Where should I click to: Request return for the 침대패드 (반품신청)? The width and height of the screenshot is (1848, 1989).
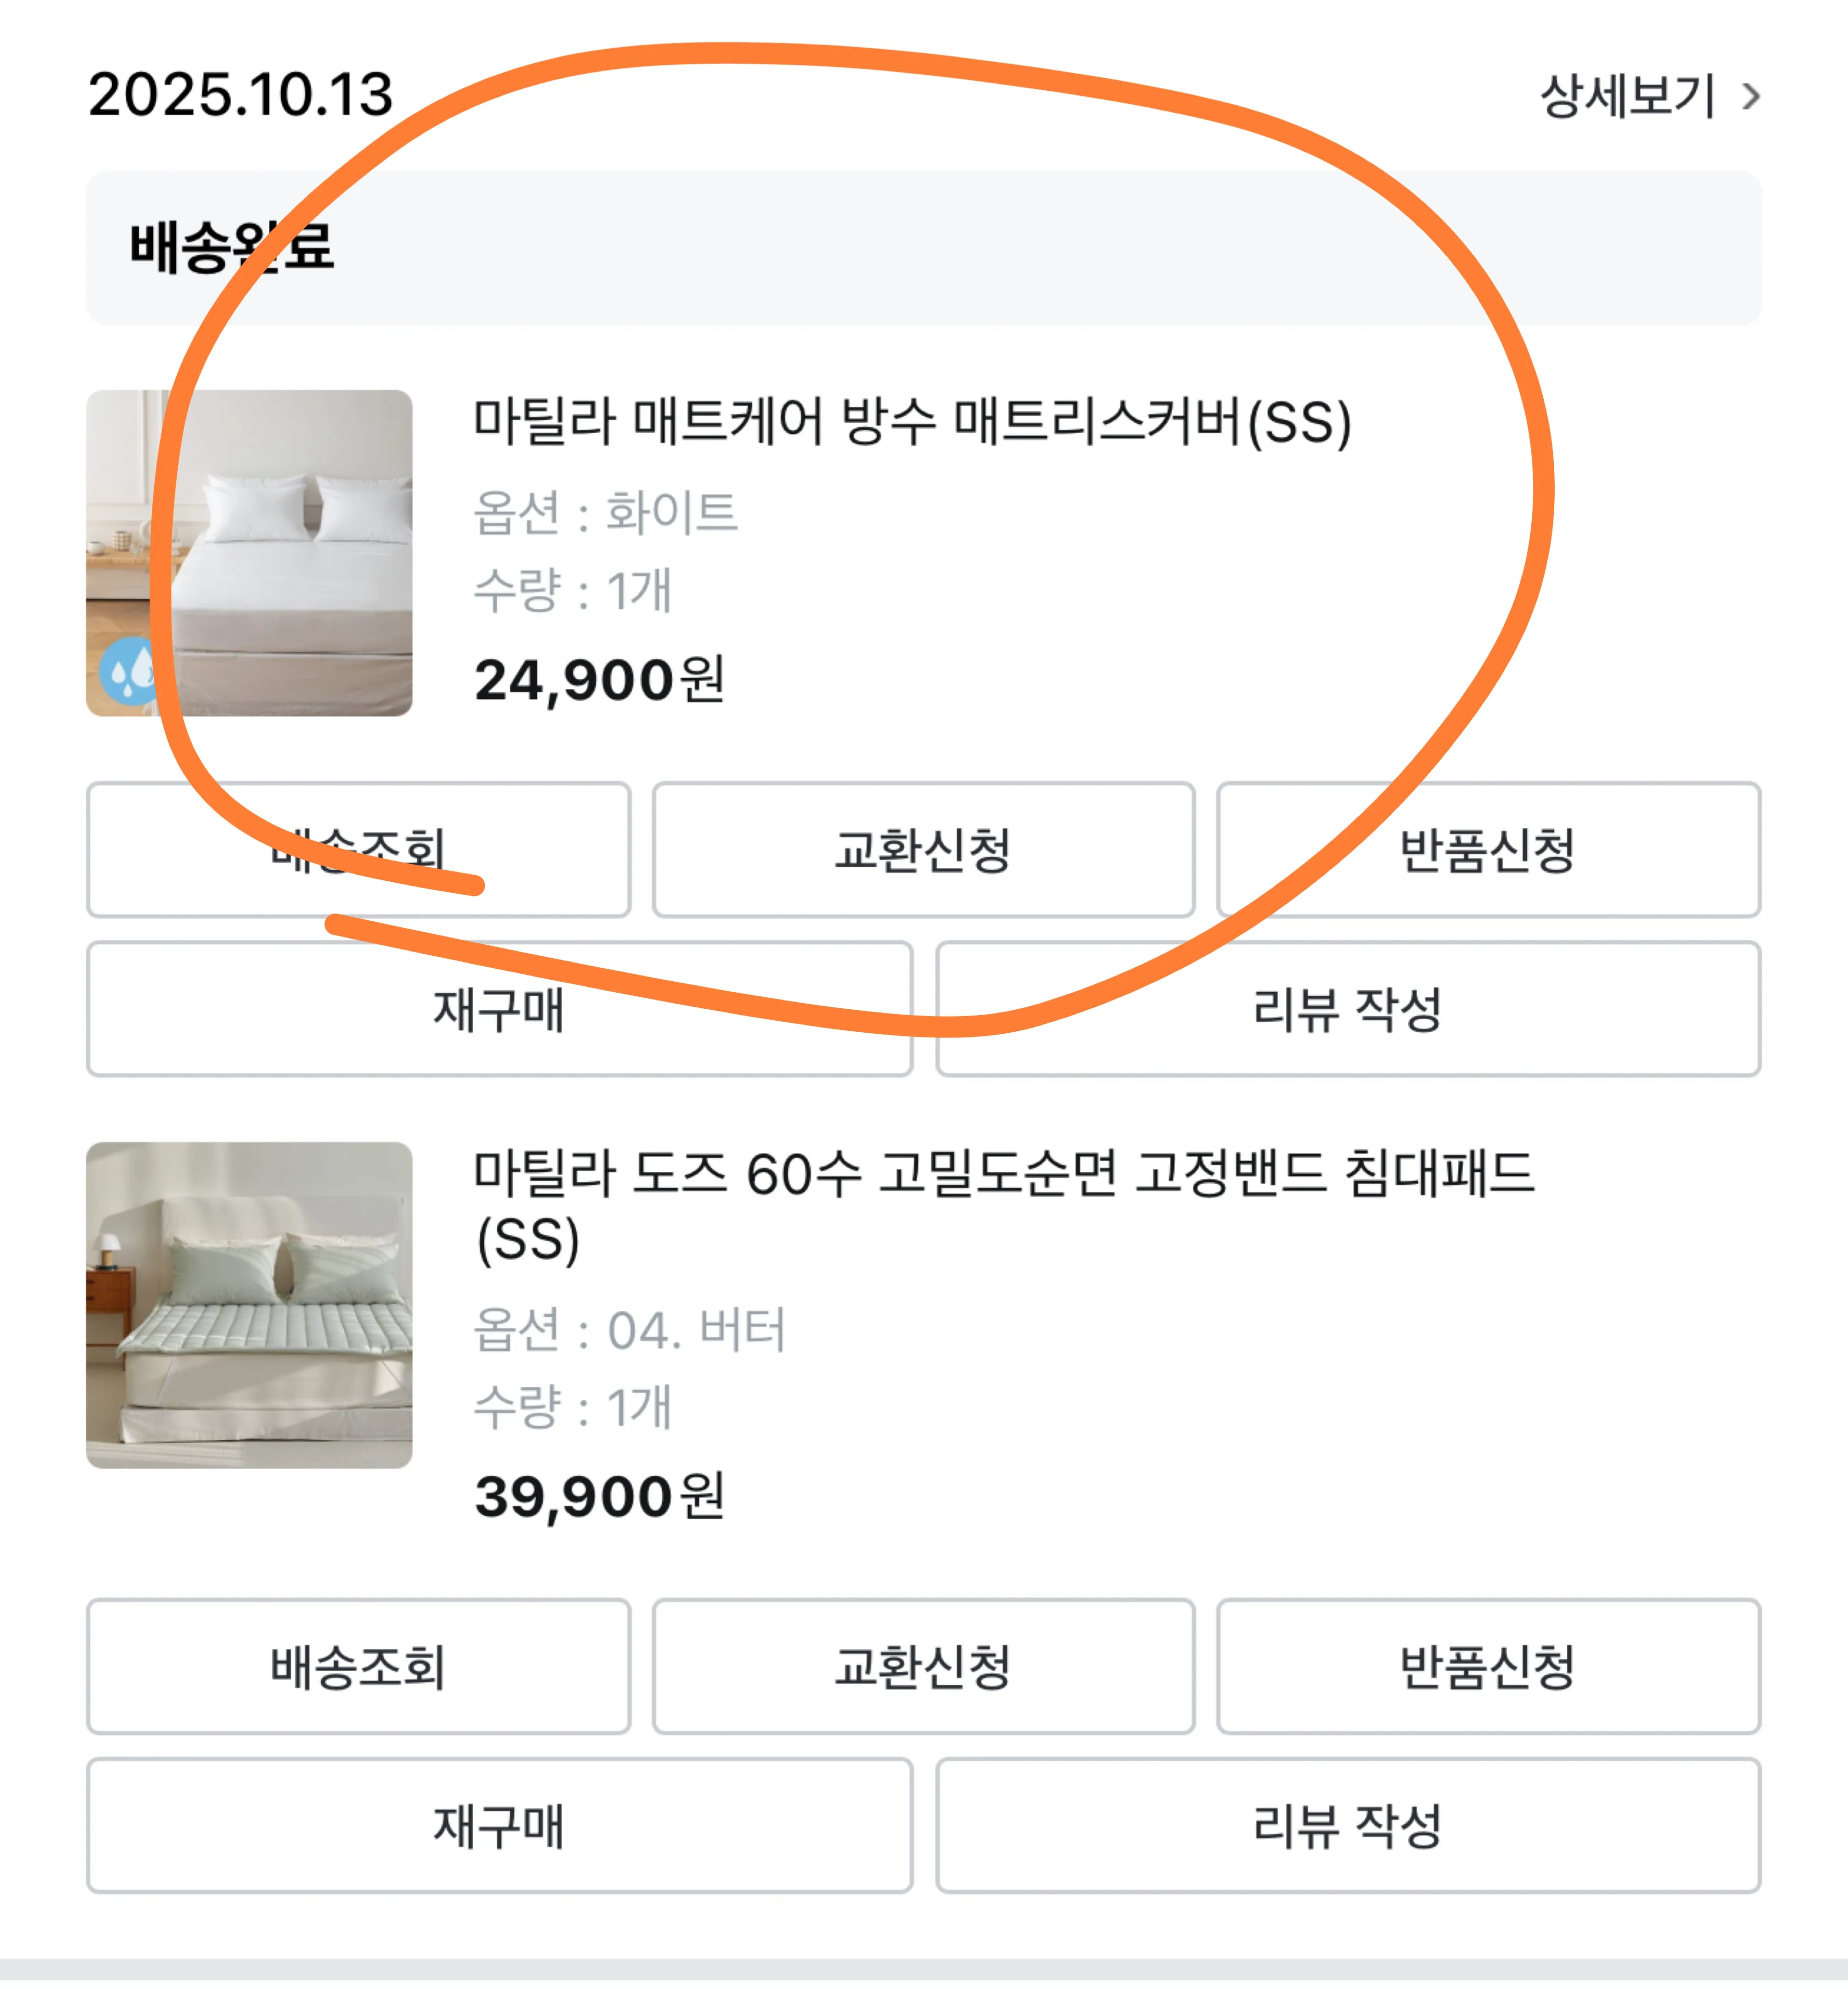tap(1488, 1665)
